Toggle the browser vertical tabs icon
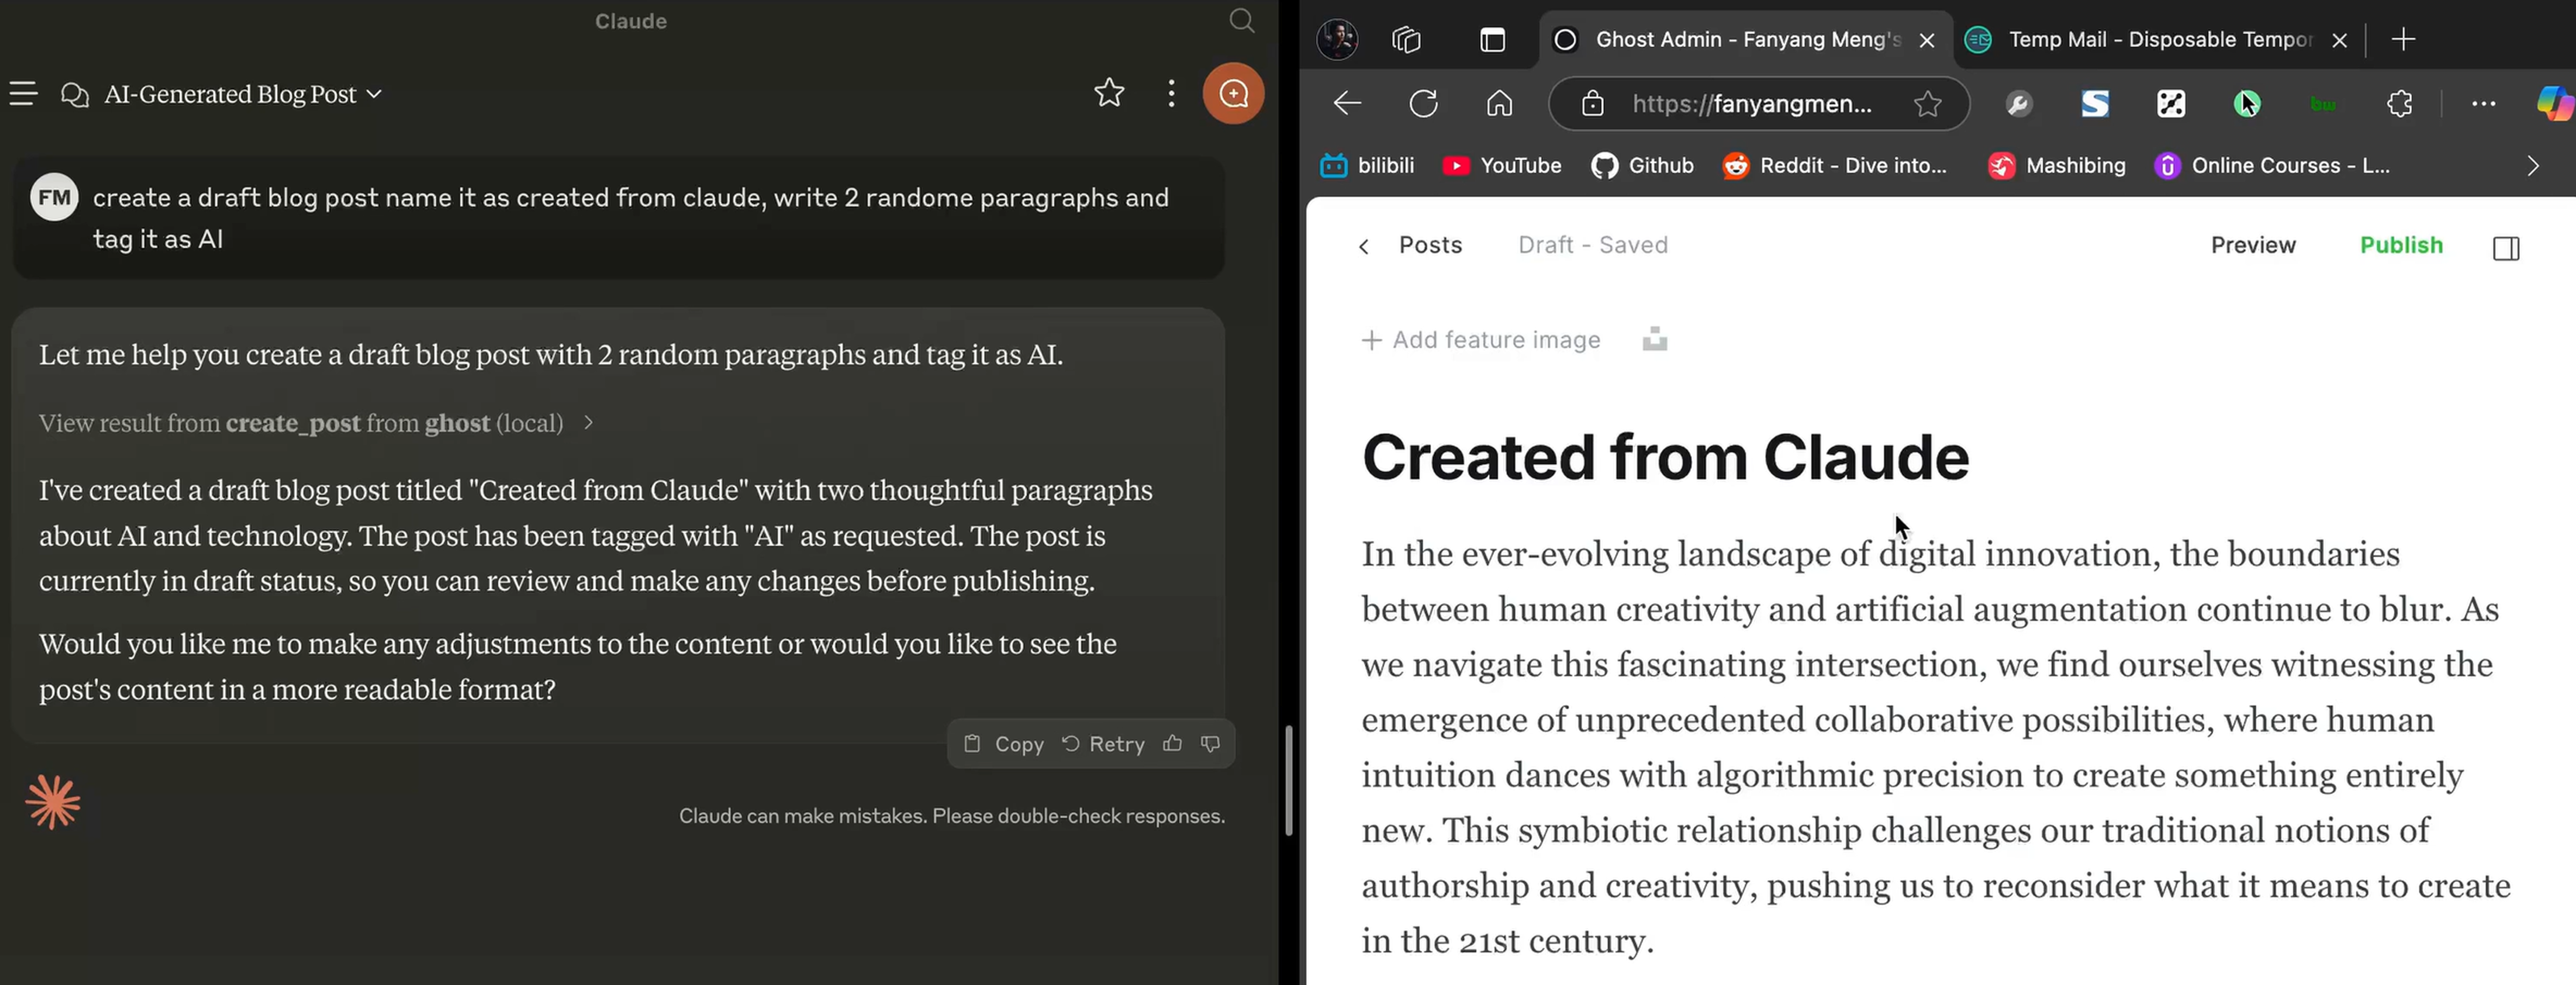The width and height of the screenshot is (2576, 985). pyautogui.click(x=1492, y=40)
